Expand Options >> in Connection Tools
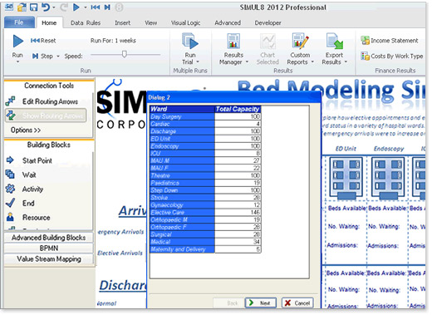 26,130
